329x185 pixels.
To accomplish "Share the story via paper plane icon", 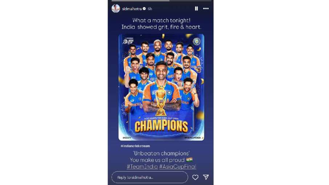I will [206, 177].
